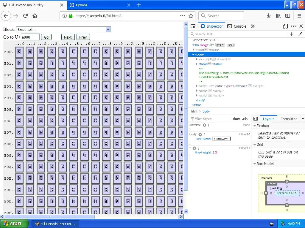Viewport: 305px width, 228px height.
Task: Open the Library menu
Action: (x=278, y=16)
